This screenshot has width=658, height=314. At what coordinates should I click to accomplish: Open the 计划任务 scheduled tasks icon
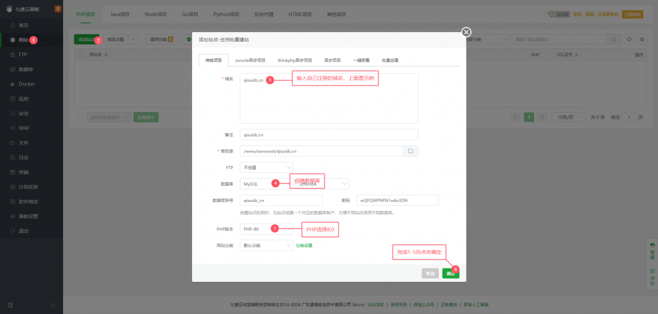coord(13,186)
